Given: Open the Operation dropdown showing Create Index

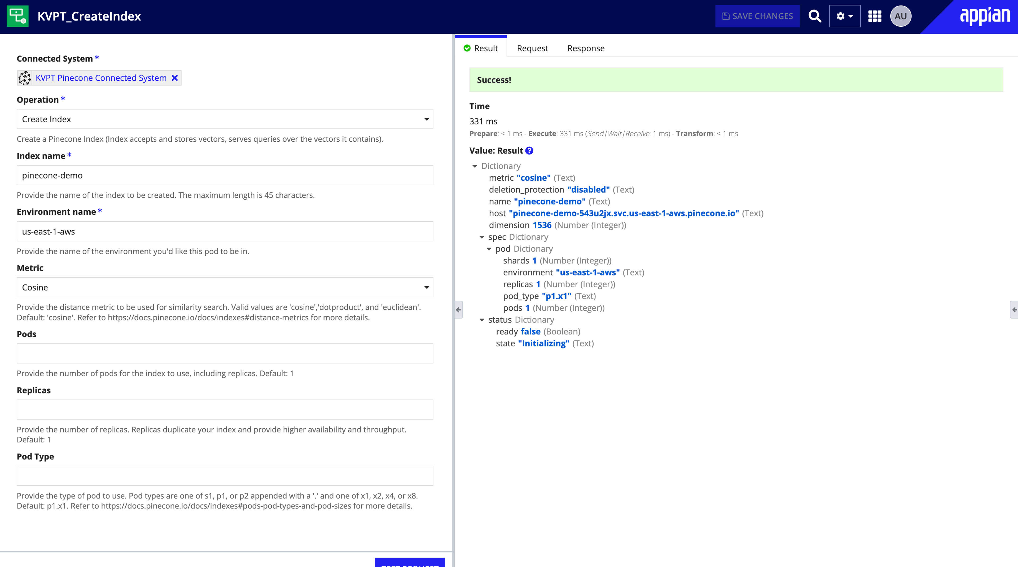Looking at the screenshot, I should pyautogui.click(x=225, y=119).
